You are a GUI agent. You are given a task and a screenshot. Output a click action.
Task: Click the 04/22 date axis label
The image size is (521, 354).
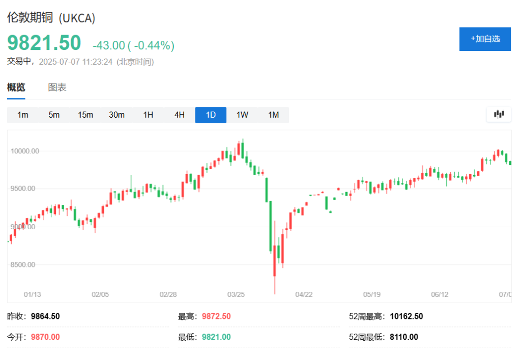[304, 294]
